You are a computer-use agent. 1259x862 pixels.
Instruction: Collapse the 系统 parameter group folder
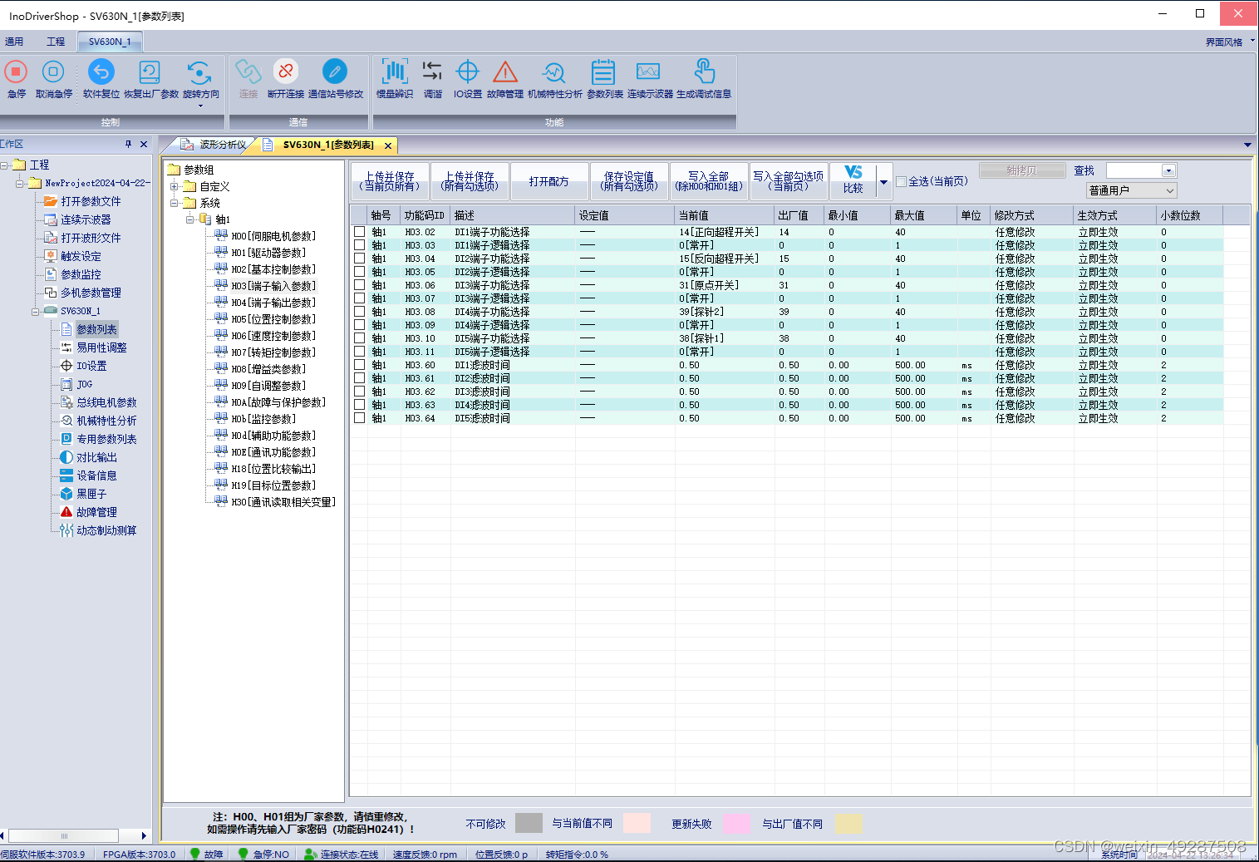175,203
